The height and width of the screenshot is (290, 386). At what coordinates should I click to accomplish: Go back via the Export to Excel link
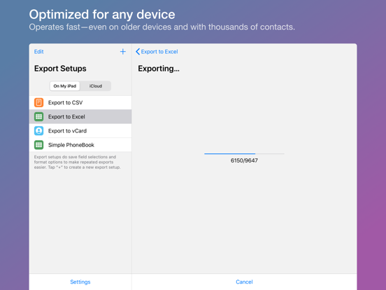(159, 52)
